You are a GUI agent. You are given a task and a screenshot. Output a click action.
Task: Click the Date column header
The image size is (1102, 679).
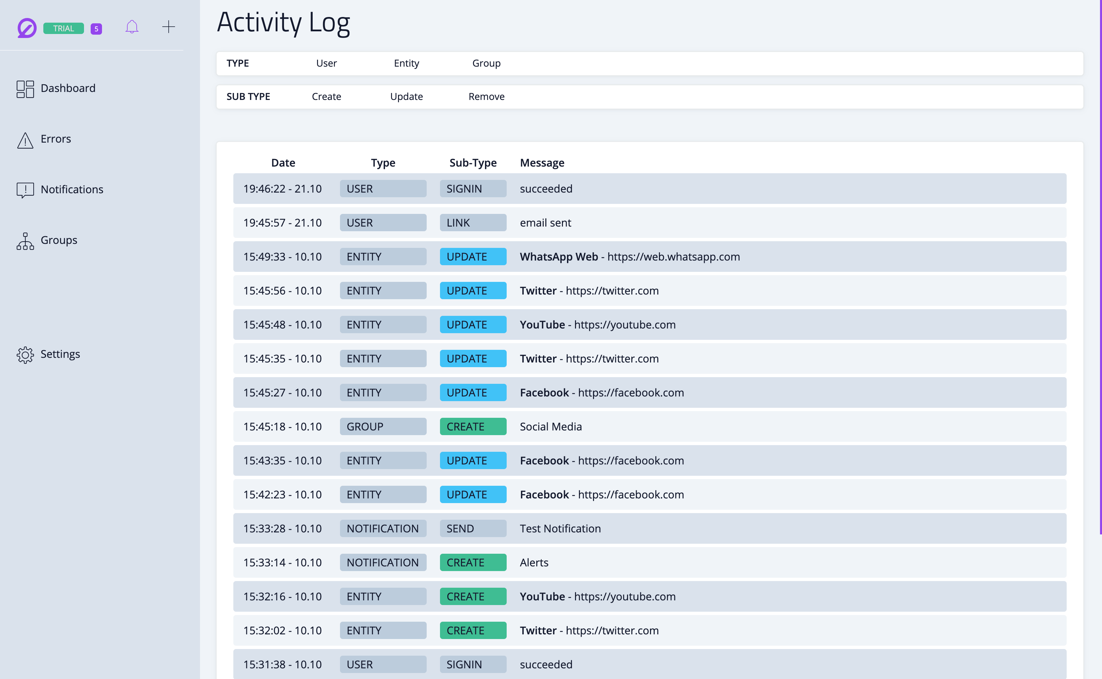point(283,163)
